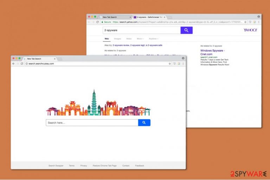Open the Chrome three-dot menu in the front window

tap(183, 64)
